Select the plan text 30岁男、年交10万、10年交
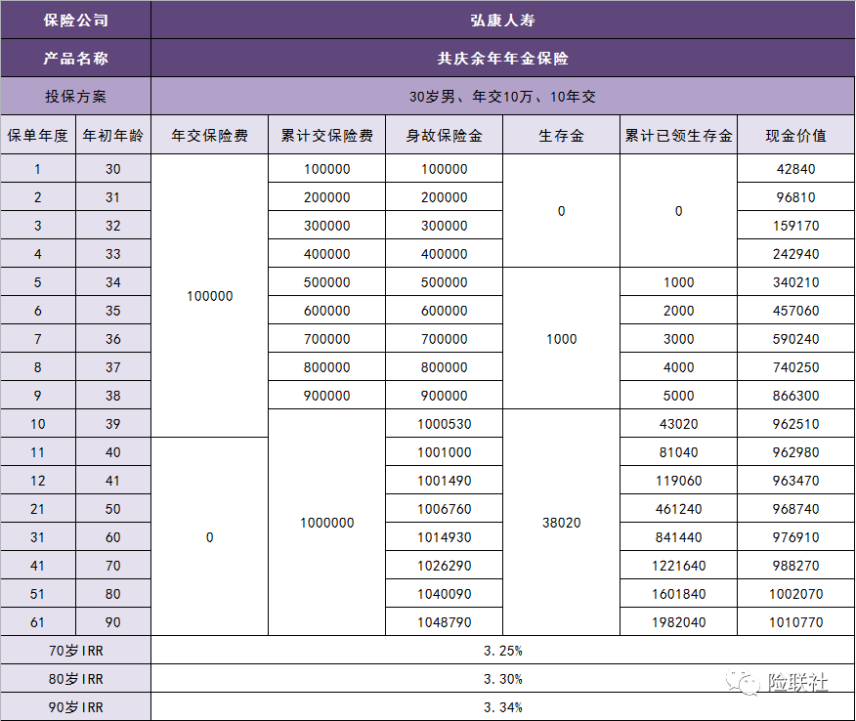856x721 pixels. click(502, 97)
